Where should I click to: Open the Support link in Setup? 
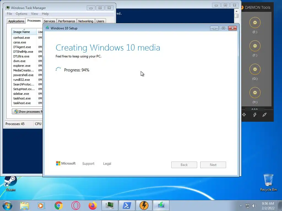click(88, 164)
